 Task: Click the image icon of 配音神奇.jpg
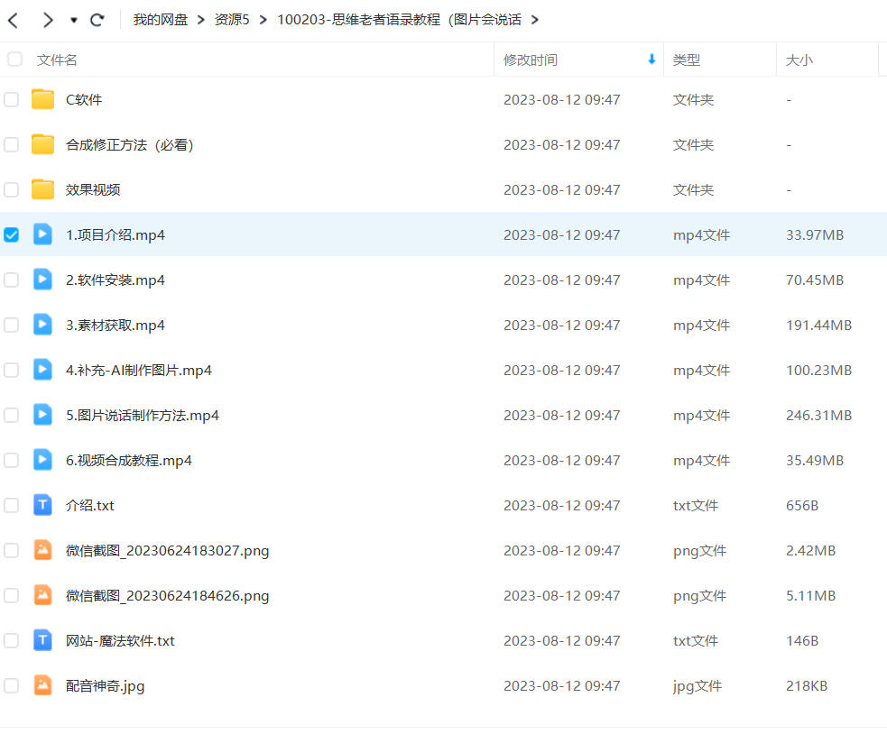tap(42, 684)
